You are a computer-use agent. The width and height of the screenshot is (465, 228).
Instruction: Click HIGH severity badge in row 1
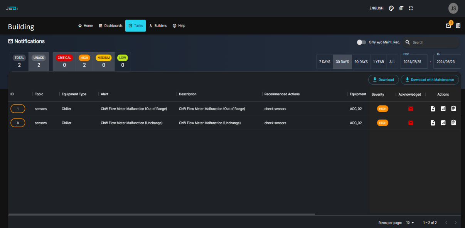[x=382, y=109]
